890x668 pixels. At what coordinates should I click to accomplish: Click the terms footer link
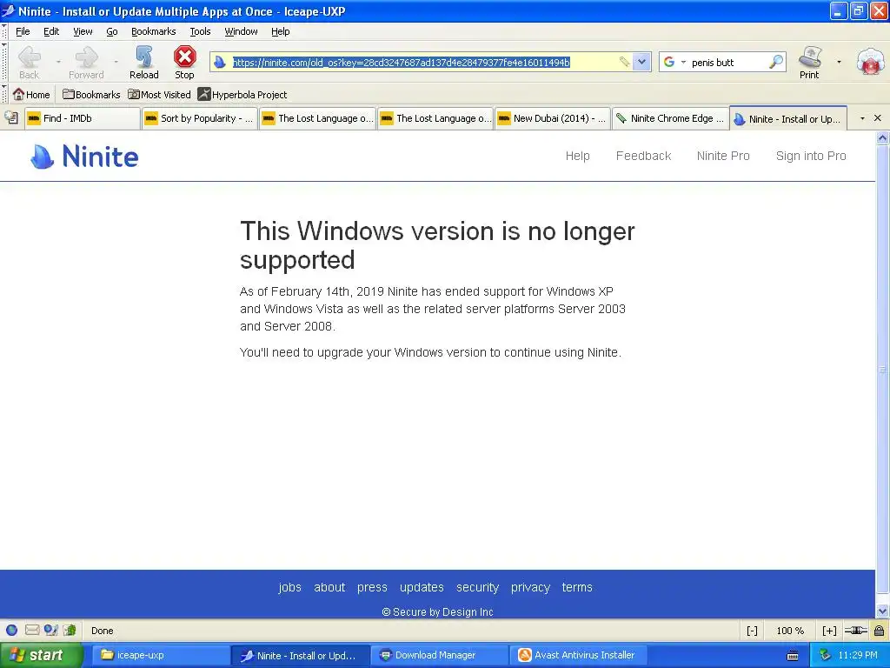click(577, 587)
